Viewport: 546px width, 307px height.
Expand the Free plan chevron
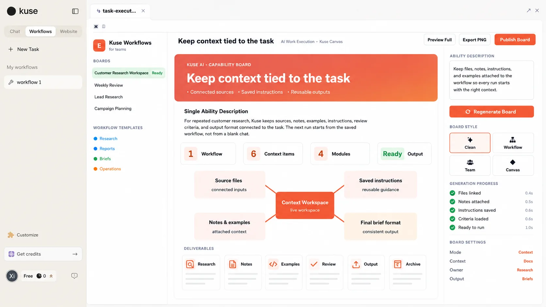(51, 276)
